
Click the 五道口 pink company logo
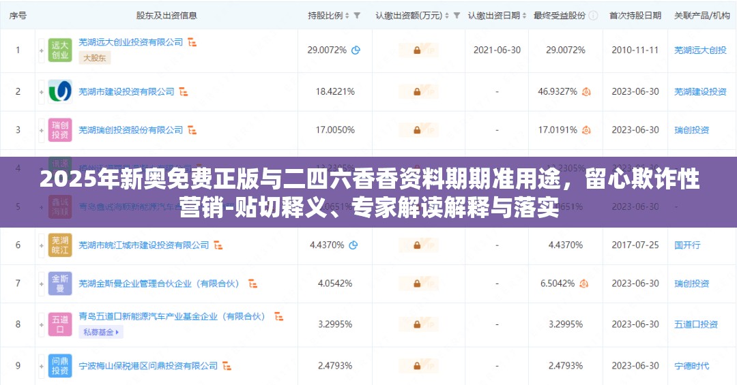tap(60, 324)
